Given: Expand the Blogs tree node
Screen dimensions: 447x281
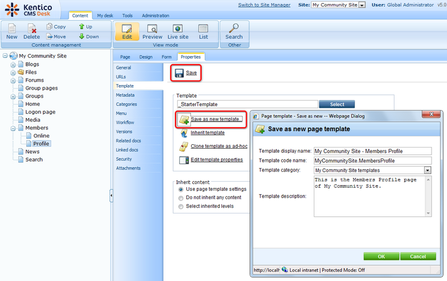Looking at the screenshot, I should point(13,65).
